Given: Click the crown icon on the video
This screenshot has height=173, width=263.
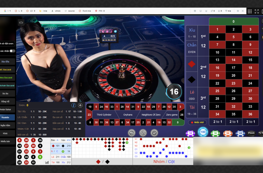Looking at the screenshot, I should tap(21, 22).
